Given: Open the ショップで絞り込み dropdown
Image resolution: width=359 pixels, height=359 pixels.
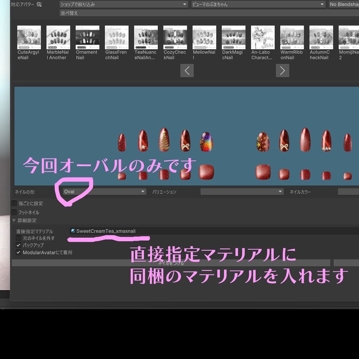Looking at the screenshot, I should coord(124,5).
